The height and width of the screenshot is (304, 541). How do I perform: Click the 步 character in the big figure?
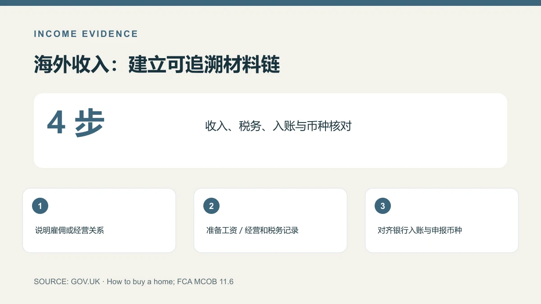pyautogui.click(x=90, y=123)
